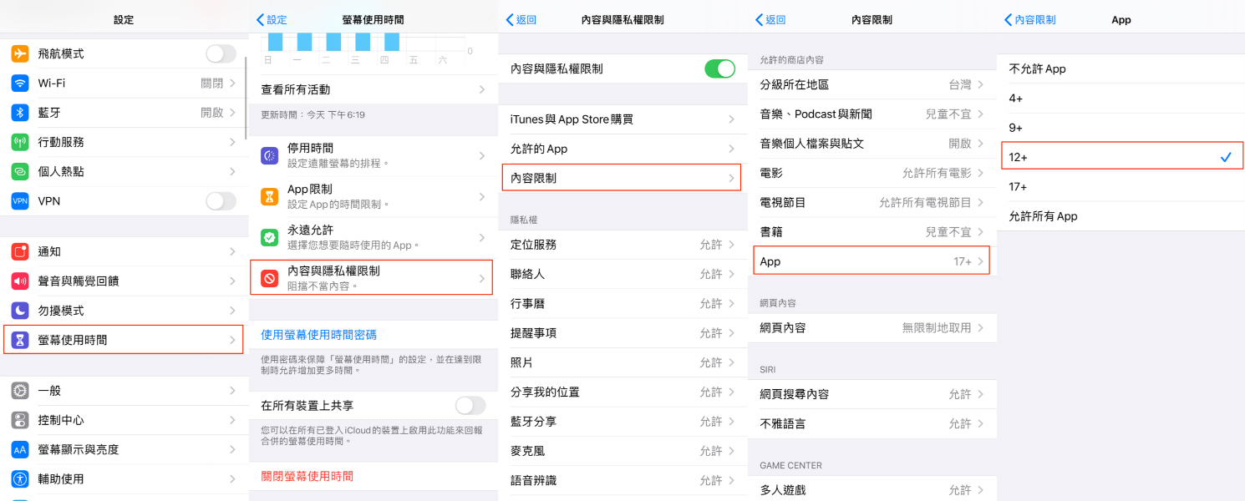Open the App 17+ rating row
The width and height of the screenshot is (1245, 501).
click(871, 261)
